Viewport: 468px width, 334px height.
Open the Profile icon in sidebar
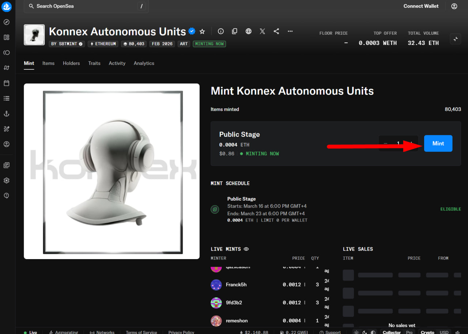pos(7,144)
